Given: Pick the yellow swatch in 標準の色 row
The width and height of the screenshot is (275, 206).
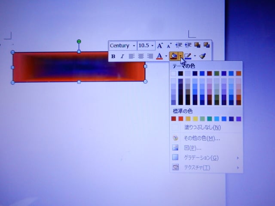Looking at the screenshot, I should (x=195, y=118).
